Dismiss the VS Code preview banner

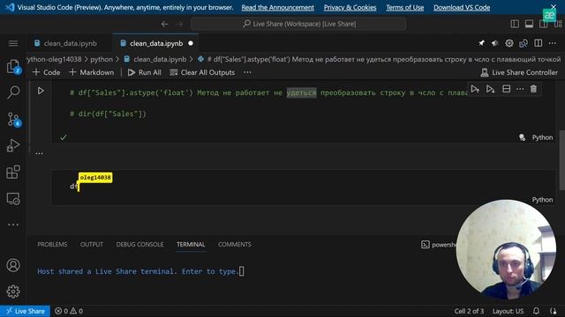point(554,6)
